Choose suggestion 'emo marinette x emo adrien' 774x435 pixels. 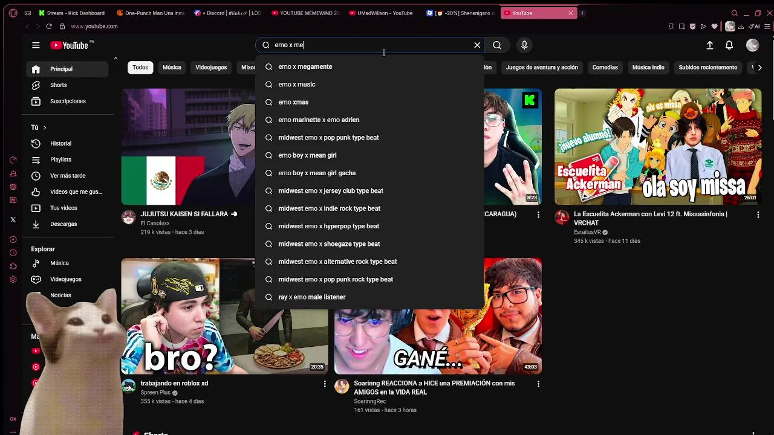(370, 120)
